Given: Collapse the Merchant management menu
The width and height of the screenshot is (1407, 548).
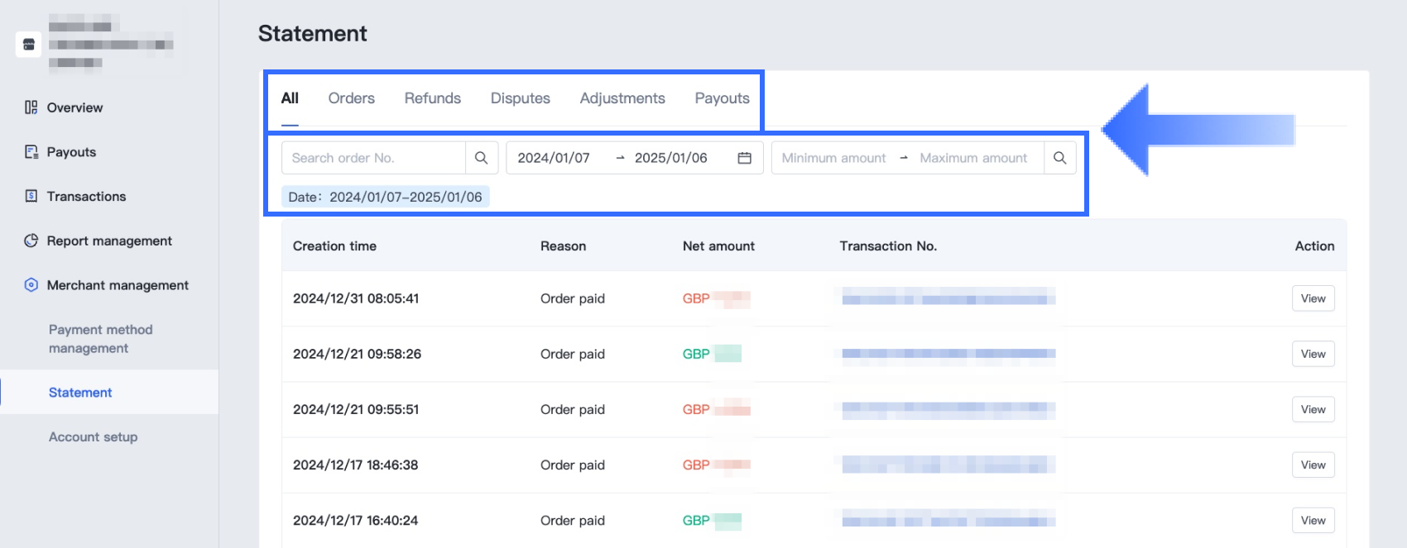Looking at the screenshot, I should (x=118, y=285).
